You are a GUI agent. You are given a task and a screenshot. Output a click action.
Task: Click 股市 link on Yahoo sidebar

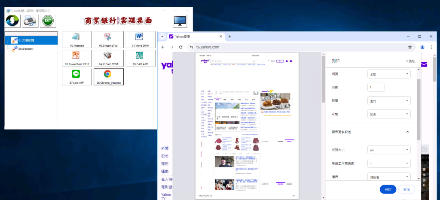pos(165,156)
